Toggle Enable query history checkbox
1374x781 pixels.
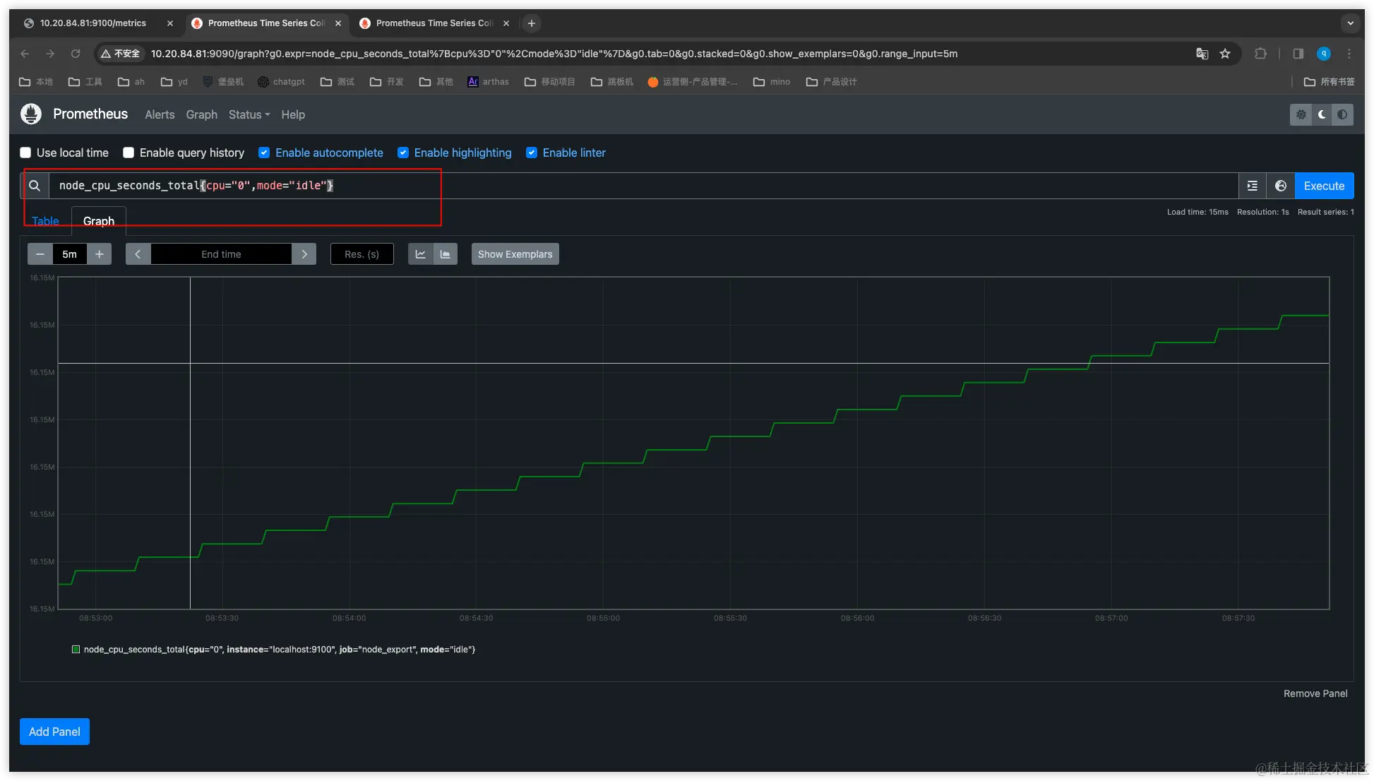(x=129, y=153)
